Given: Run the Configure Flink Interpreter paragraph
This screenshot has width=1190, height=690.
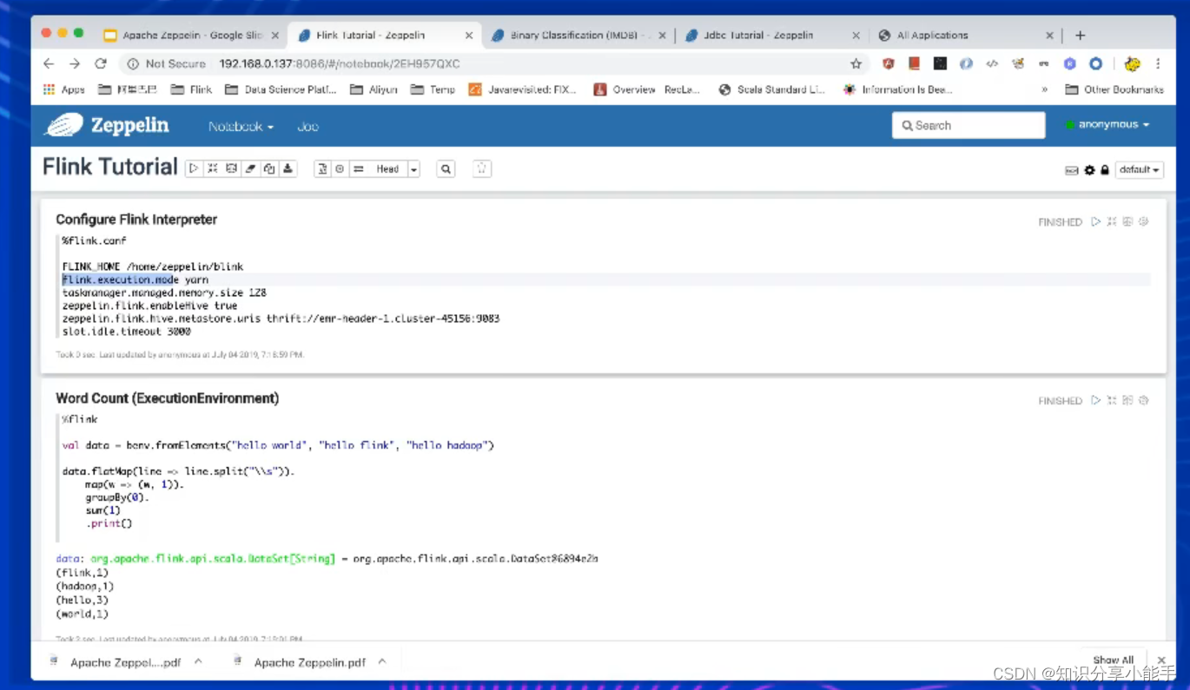Looking at the screenshot, I should point(1096,222).
